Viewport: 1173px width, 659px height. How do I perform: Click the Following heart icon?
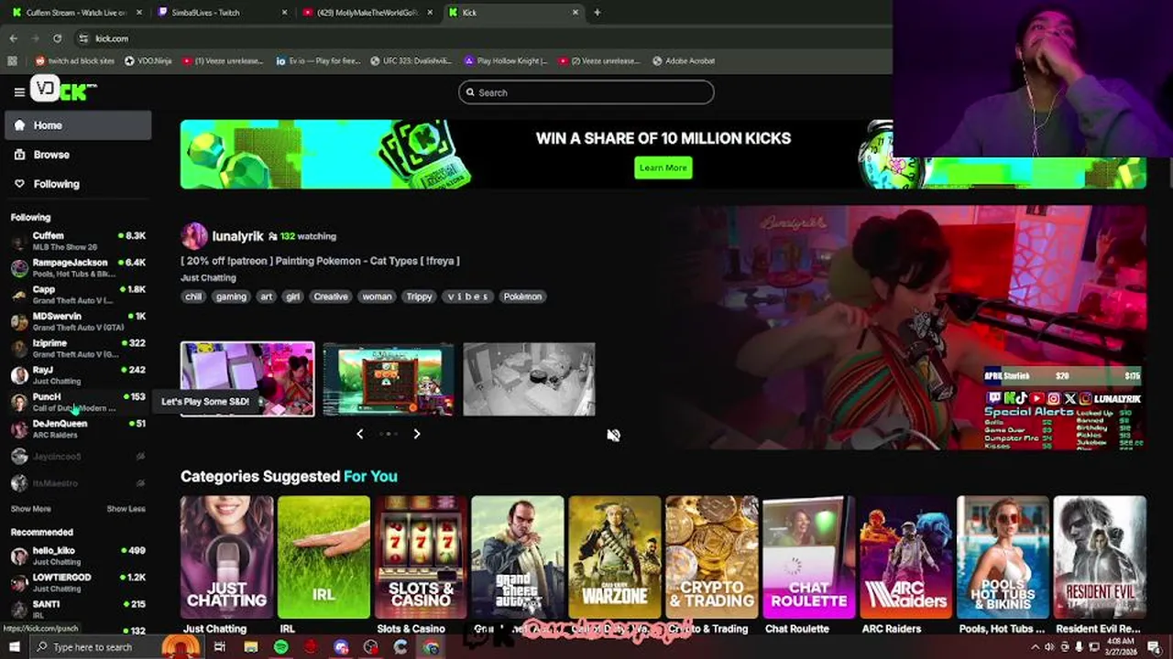(20, 184)
